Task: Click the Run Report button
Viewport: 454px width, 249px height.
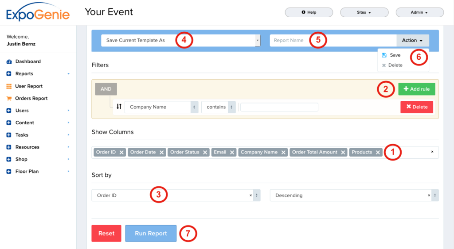Action: tap(151, 234)
